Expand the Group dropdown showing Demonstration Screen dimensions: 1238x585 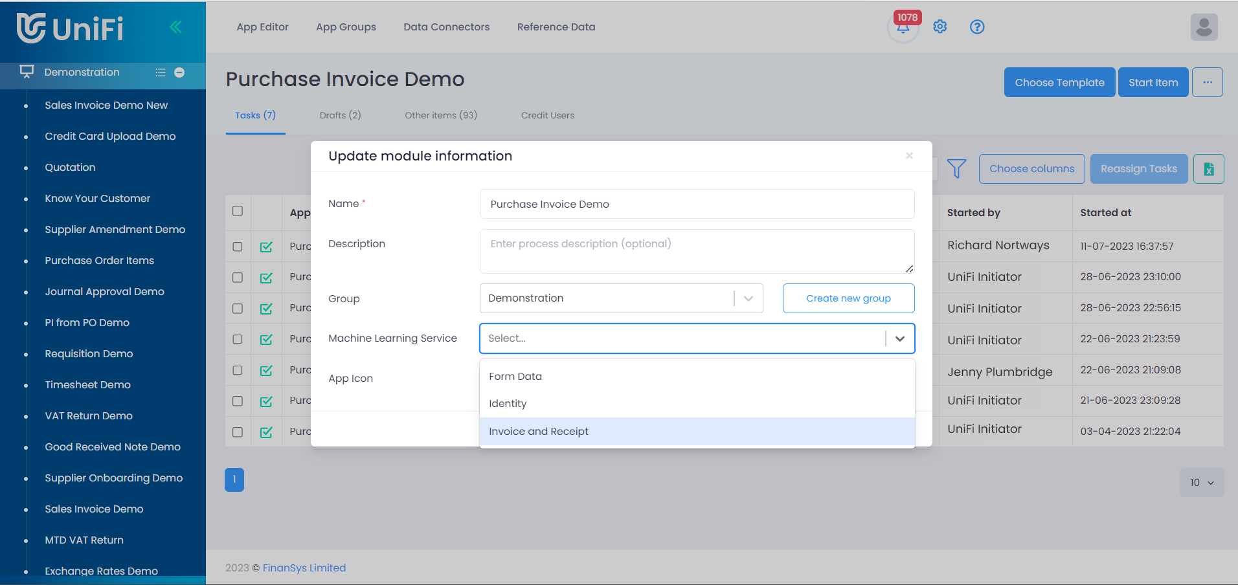click(748, 298)
